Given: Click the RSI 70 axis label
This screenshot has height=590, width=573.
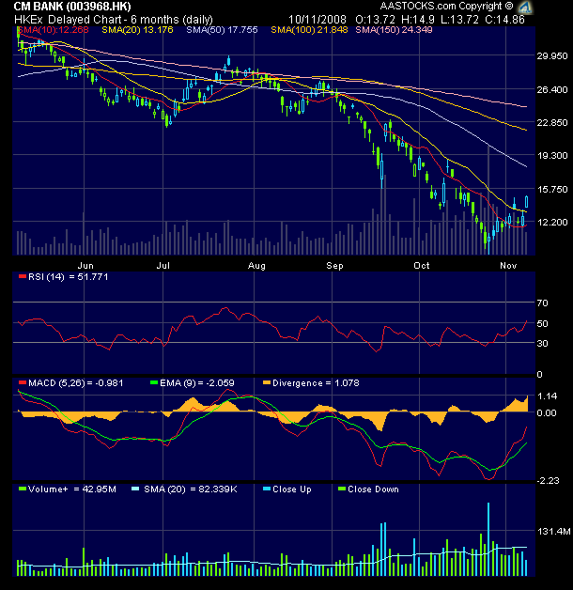Looking at the screenshot, I should (x=542, y=303).
